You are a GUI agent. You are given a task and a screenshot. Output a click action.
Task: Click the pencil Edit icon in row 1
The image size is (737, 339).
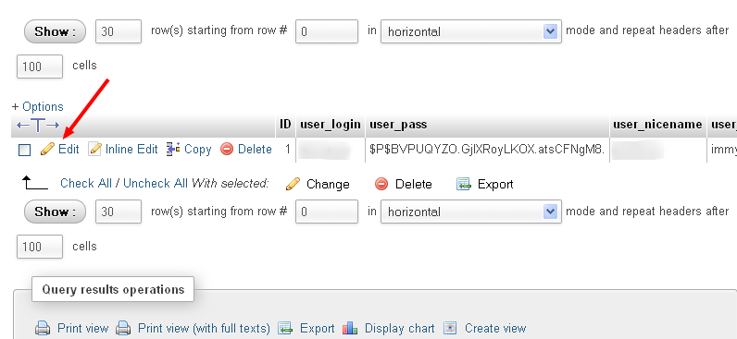[47, 149]
